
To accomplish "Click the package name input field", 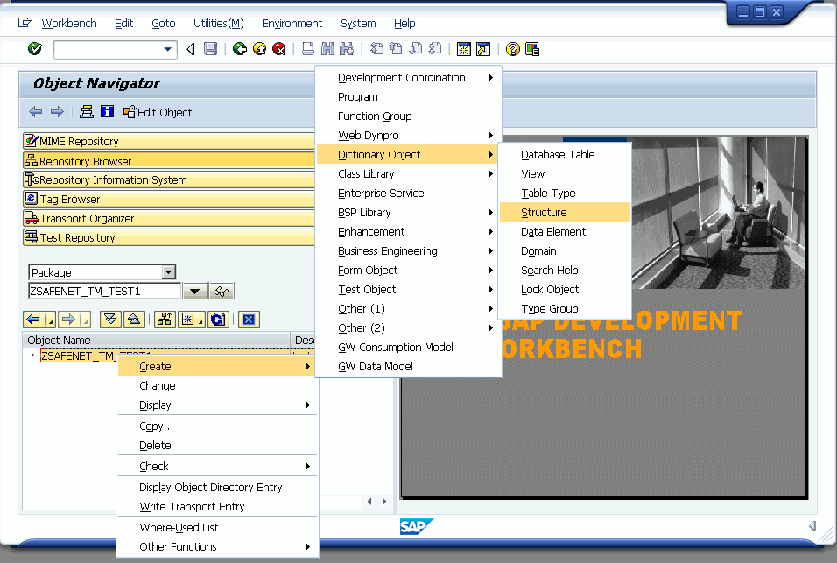I will [105, 292].
